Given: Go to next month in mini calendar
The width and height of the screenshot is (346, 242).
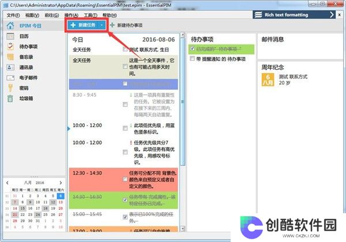Looking at the screenshot, I should pos(61,183).
